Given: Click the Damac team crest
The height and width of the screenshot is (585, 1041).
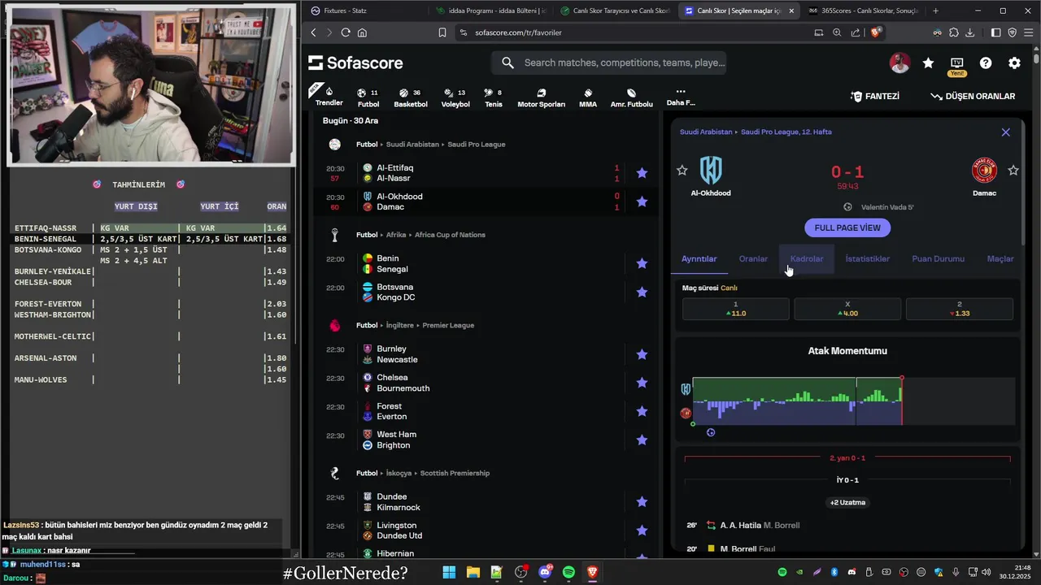Looking at the screenshot, I should pos(984,171).
